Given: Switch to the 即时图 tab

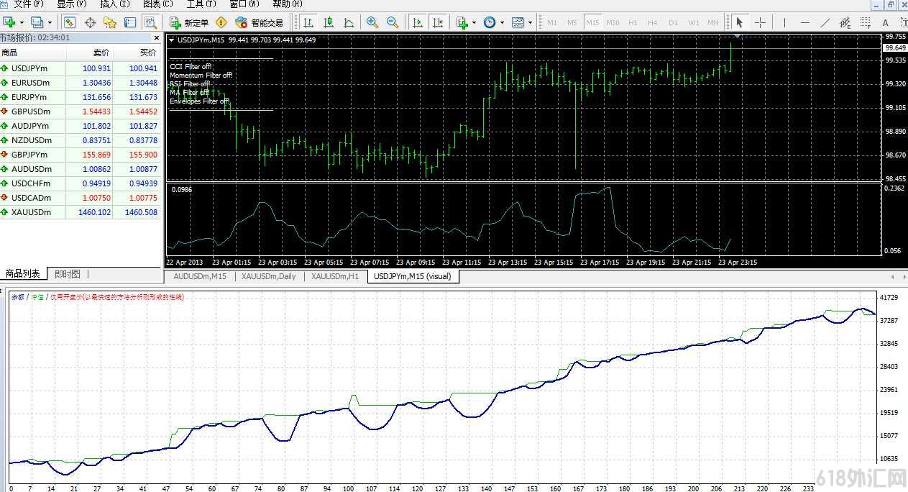Looking at the screenshot, I should (x=68, y=274).
